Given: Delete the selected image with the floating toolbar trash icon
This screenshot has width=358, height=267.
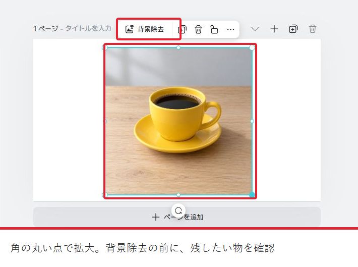Looking at the screenshot, I should (198, 29).
